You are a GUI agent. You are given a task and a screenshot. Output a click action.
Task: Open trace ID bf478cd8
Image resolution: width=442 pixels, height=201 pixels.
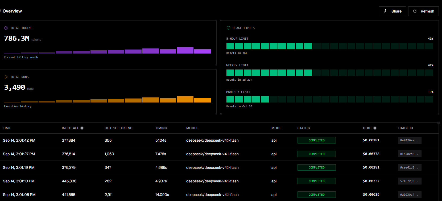click(x=409, y=154)
